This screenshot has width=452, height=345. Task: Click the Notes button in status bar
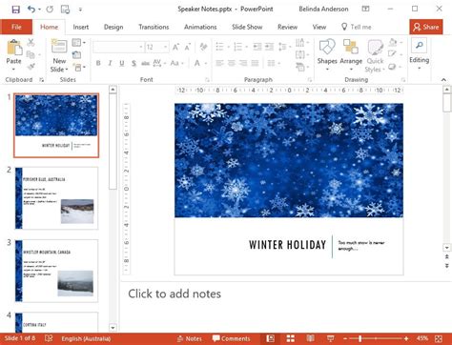(x=190, y=338)
